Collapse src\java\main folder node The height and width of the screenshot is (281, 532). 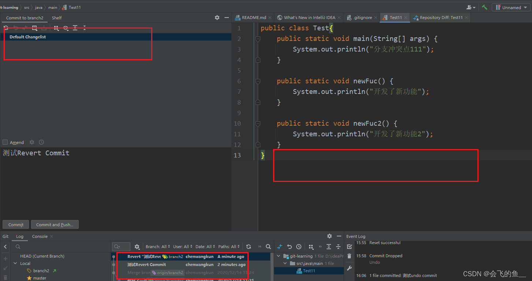click(286, 263)
